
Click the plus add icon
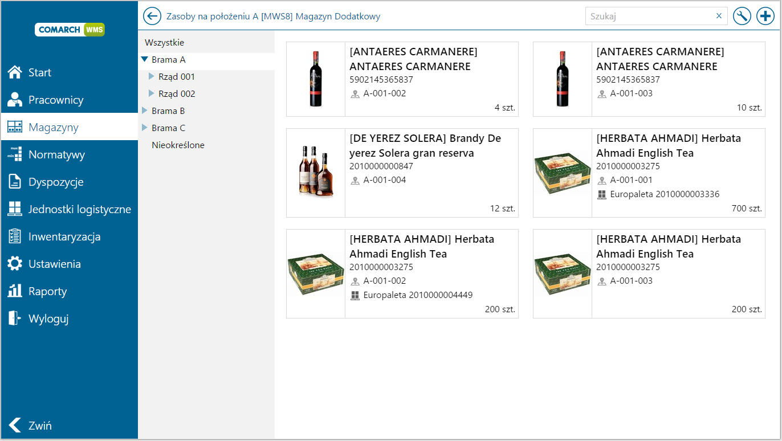pyautogui.click(x=765, y=16)
